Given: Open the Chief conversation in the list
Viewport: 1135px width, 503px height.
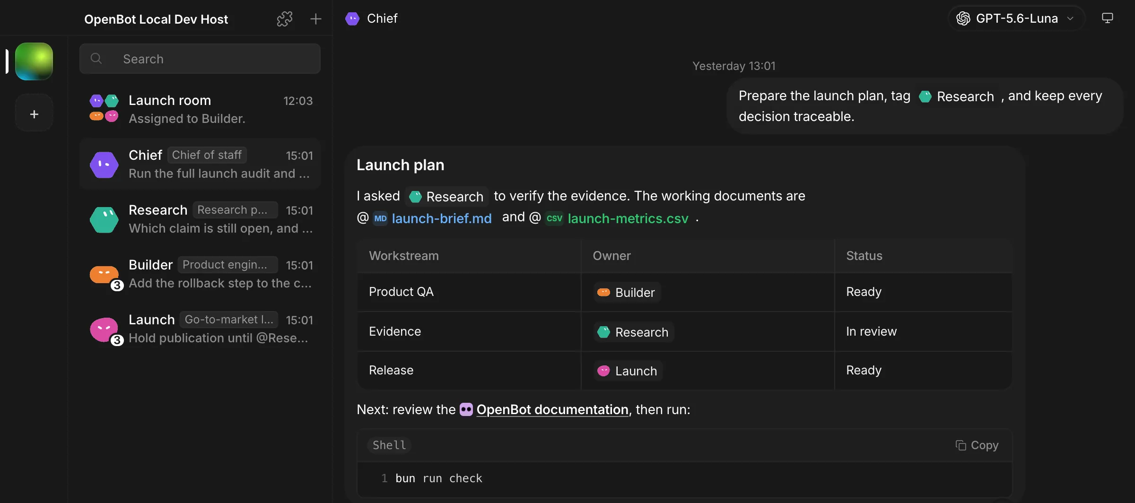Looking at the screenshot, I should [201, 164].
